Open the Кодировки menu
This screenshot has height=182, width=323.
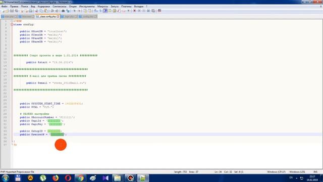[44, 7]
